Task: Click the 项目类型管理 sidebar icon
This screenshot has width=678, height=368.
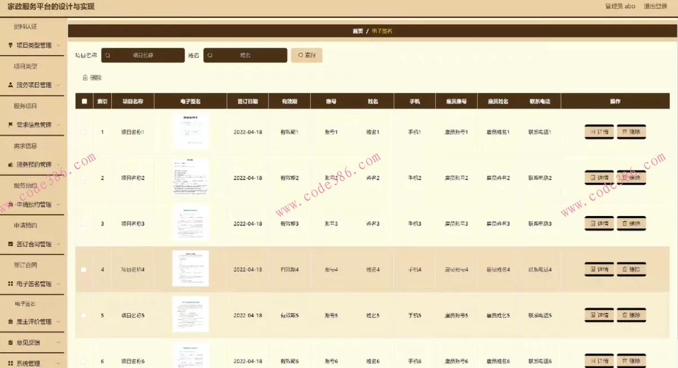Action: click(11, 46)
